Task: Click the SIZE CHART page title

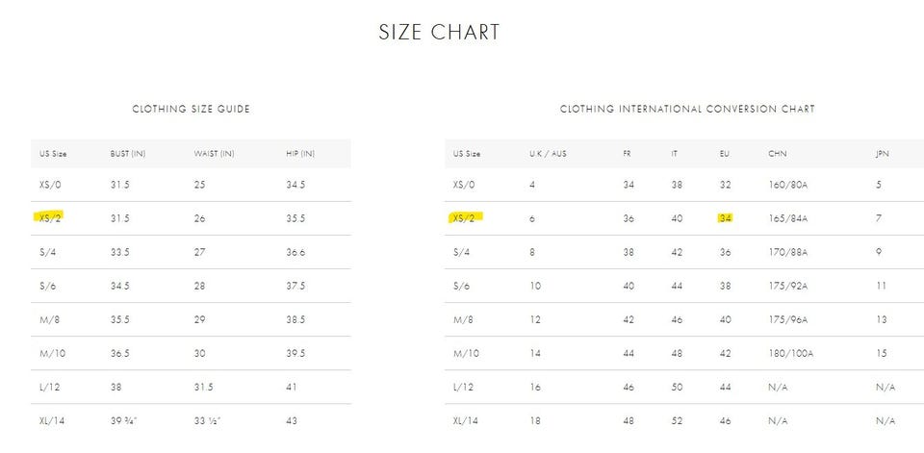Action: [x=439, y=32]
